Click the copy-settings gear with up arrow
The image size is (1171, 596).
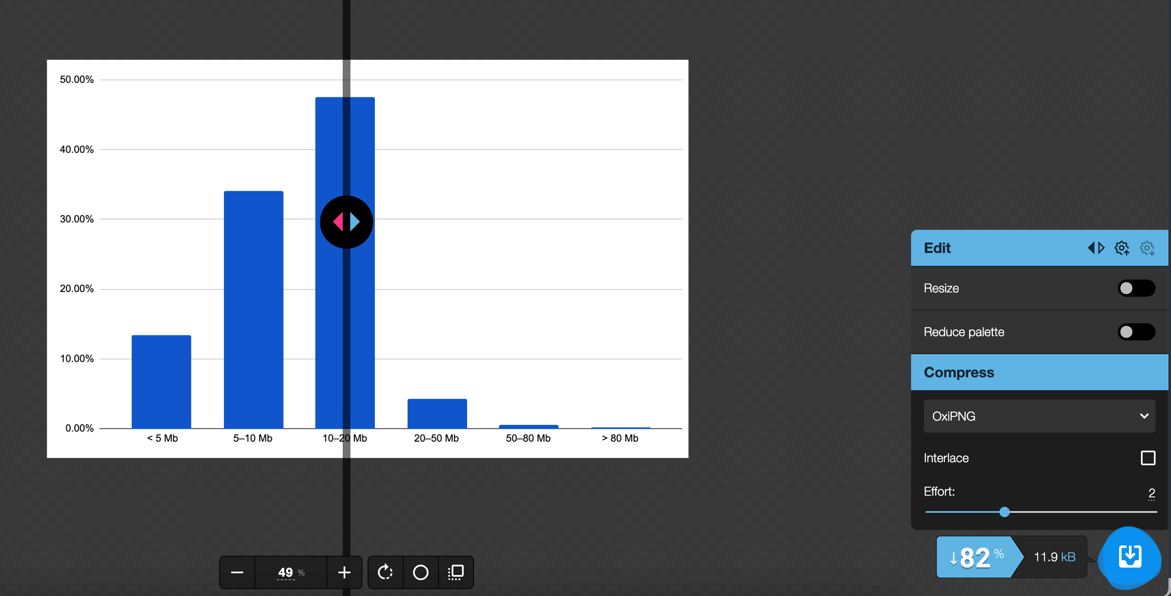(1121, 247)
